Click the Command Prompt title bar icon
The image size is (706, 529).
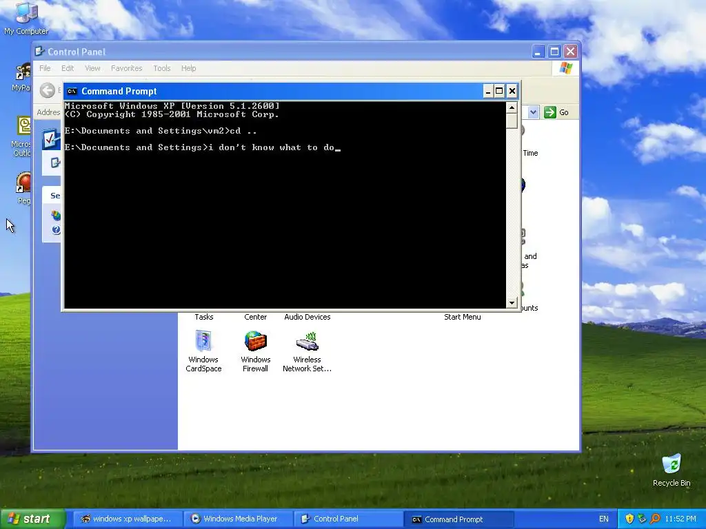coord(72,92)
